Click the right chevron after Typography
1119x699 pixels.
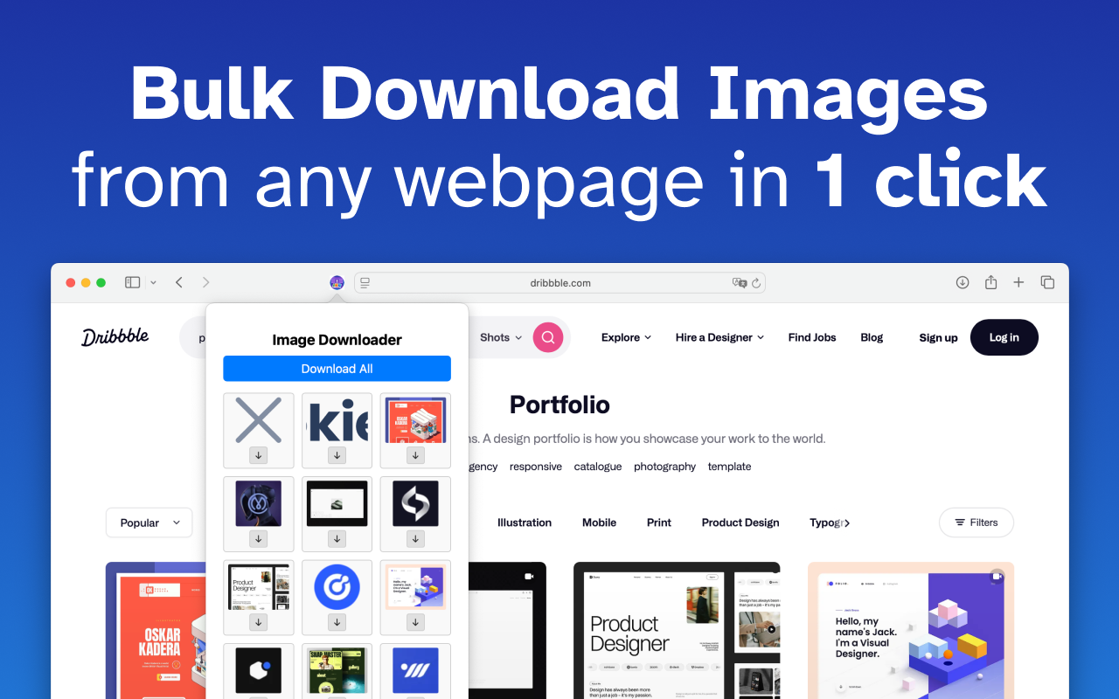[x=846, y=523]
